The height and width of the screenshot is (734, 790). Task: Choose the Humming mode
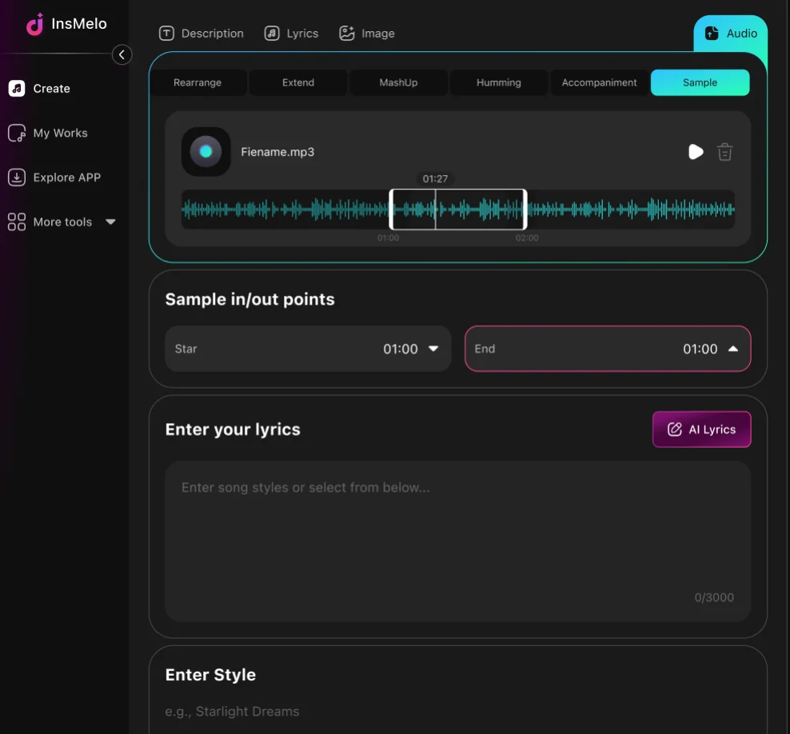tap(499, 82)
